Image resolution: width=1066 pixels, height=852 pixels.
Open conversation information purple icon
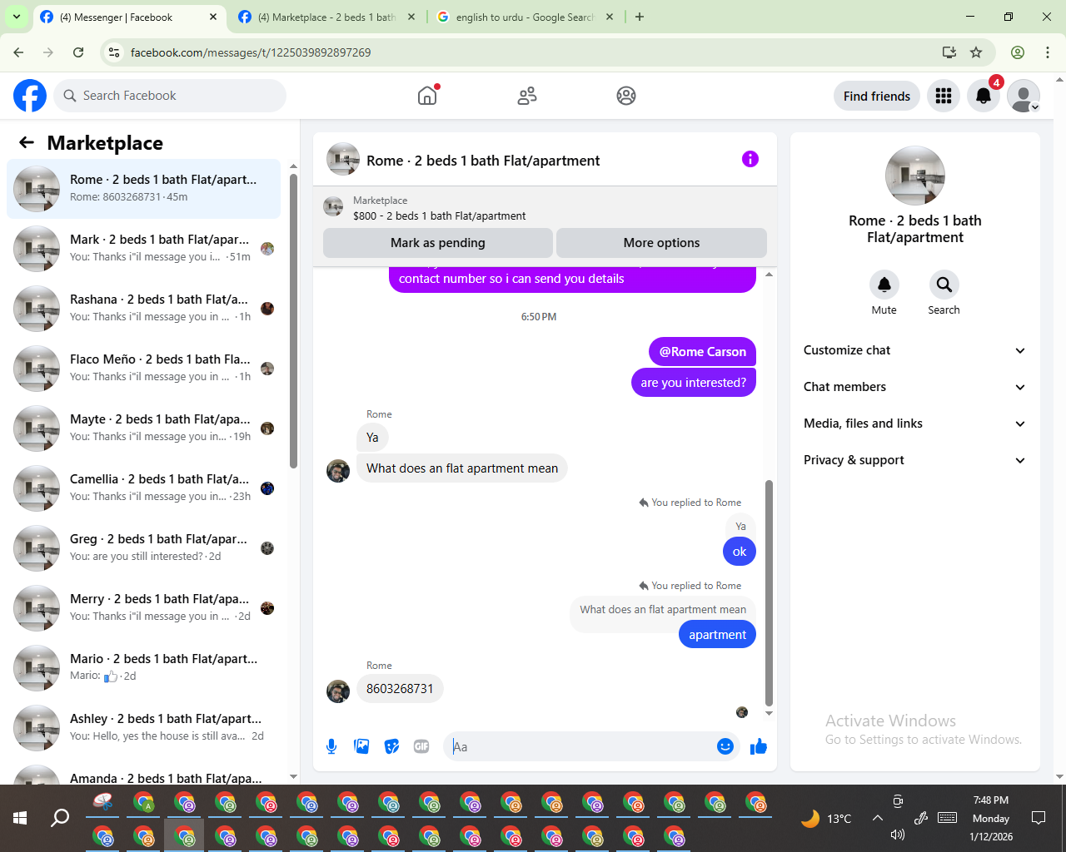pos(750,159)
